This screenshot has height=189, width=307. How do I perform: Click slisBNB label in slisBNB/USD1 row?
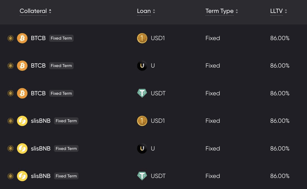[x=41, y=121]
